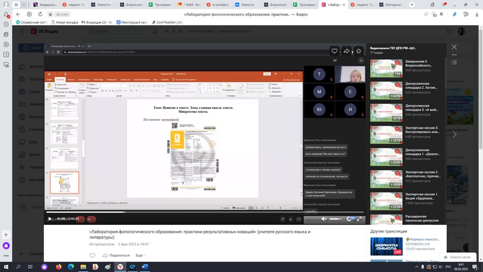Reload the page with the refresh icon
The height and width of the screenshot is (272, 483).
(x=41, y=14)
